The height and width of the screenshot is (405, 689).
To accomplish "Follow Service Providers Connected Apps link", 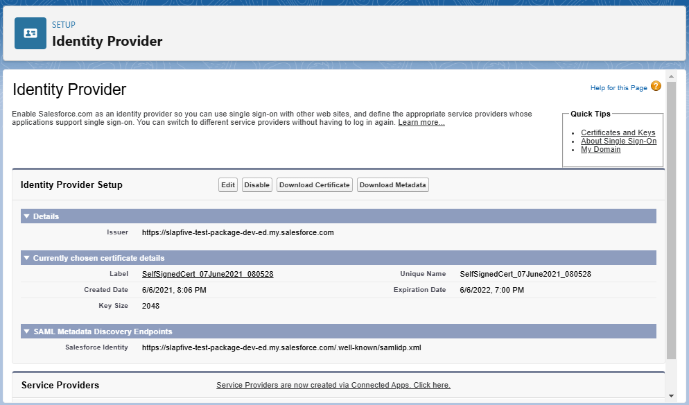I will click(x=333, y=385).
